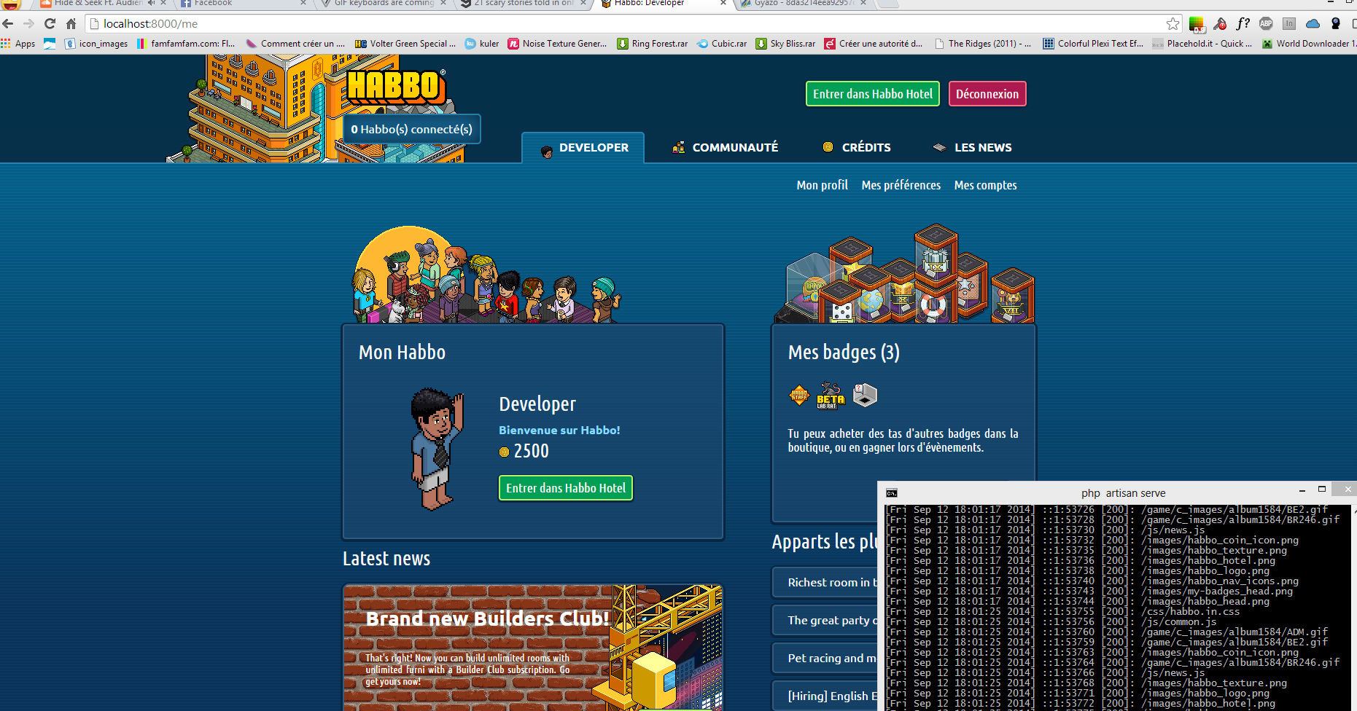Open the 'Brand new Builders Club!' news image
This screenshot has height=711, width=1357.
[533, 648]
